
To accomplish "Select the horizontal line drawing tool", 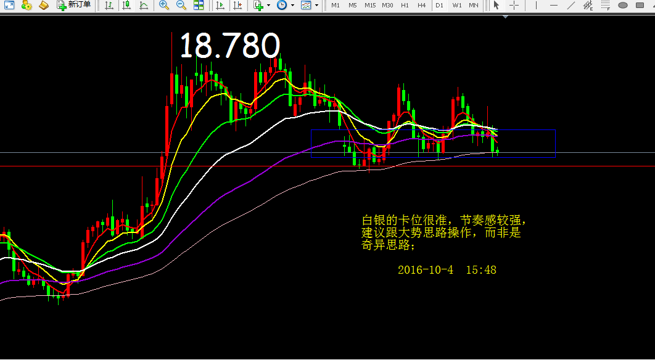I will point(554,5).
